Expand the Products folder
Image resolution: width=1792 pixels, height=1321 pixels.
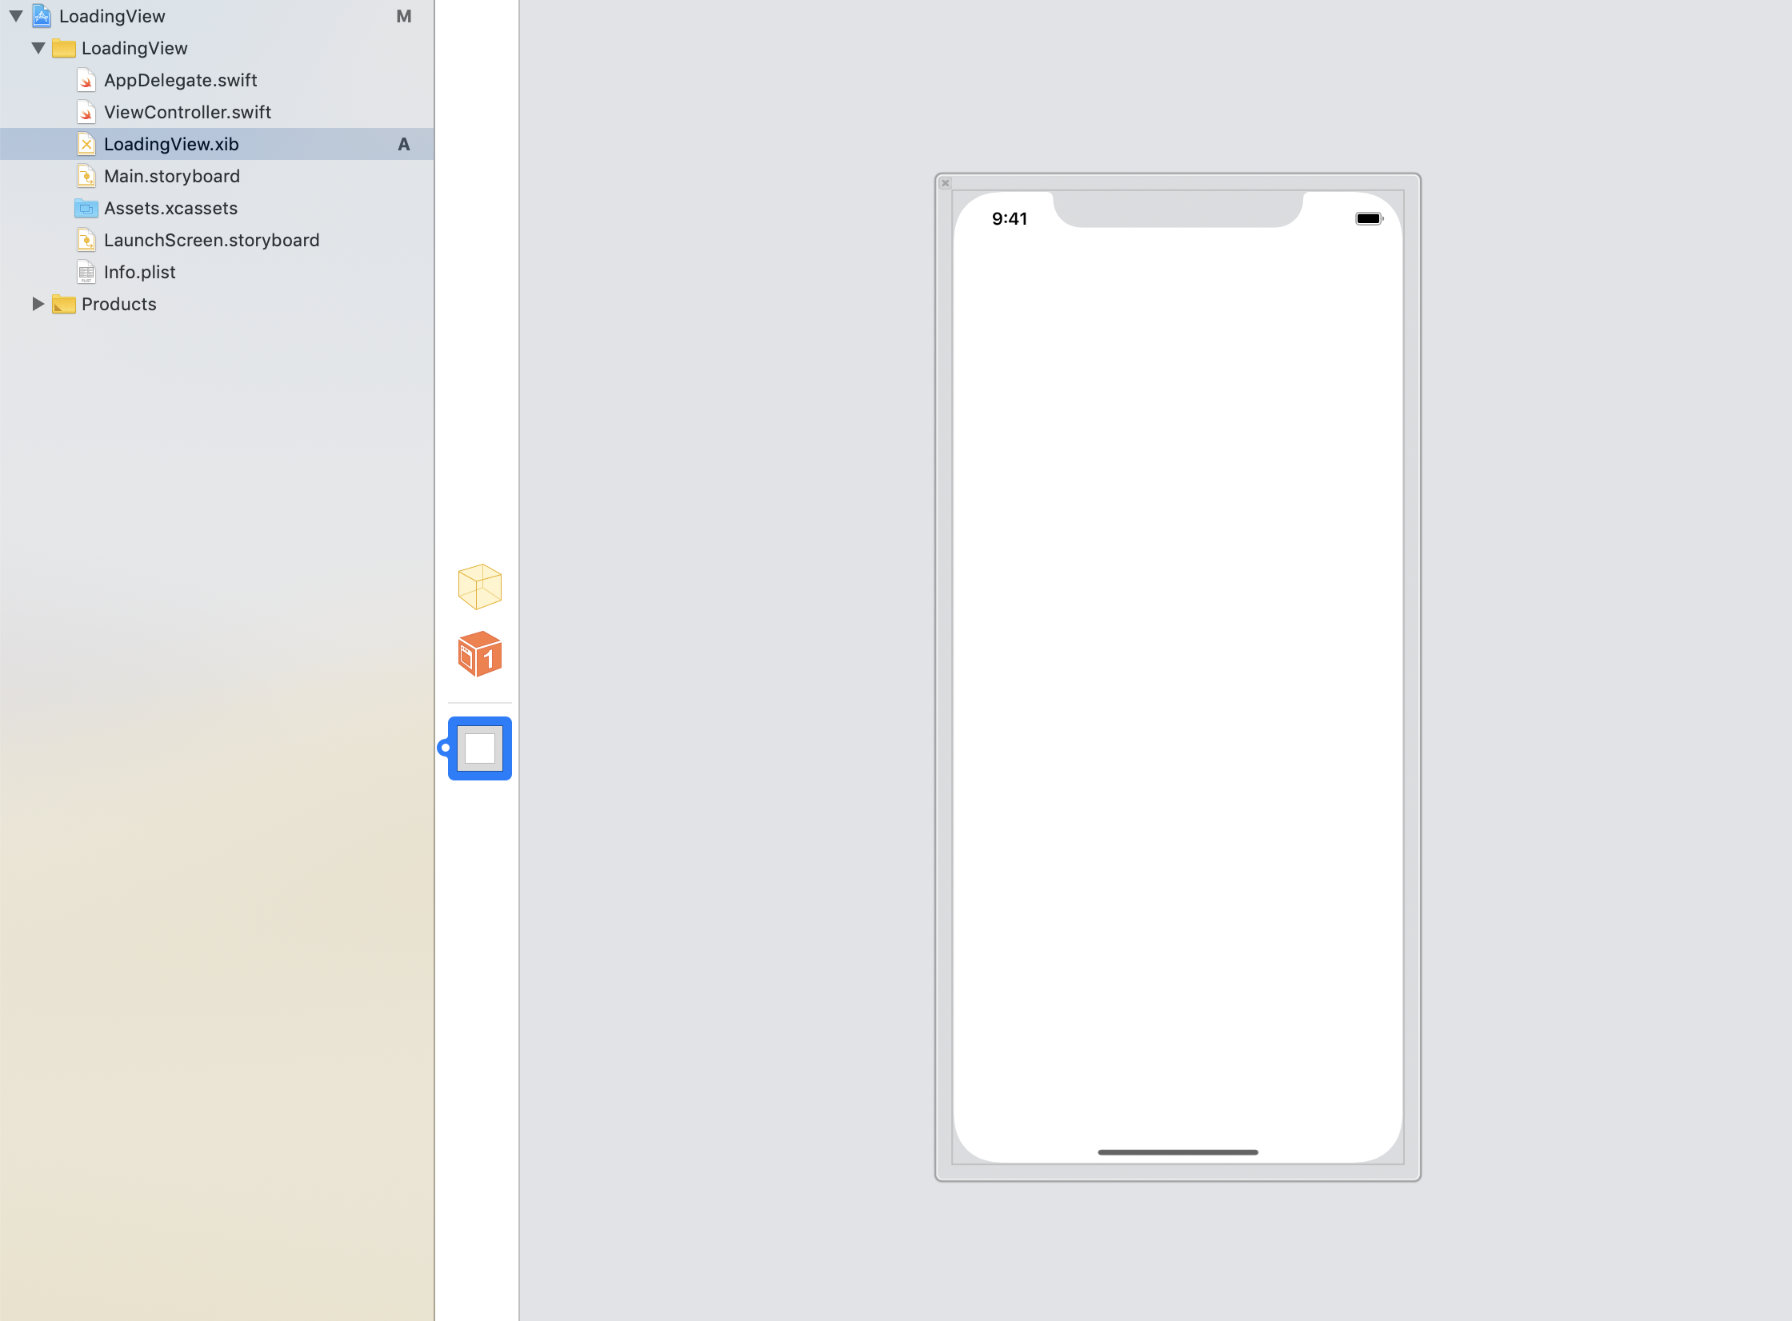point(38,304)
